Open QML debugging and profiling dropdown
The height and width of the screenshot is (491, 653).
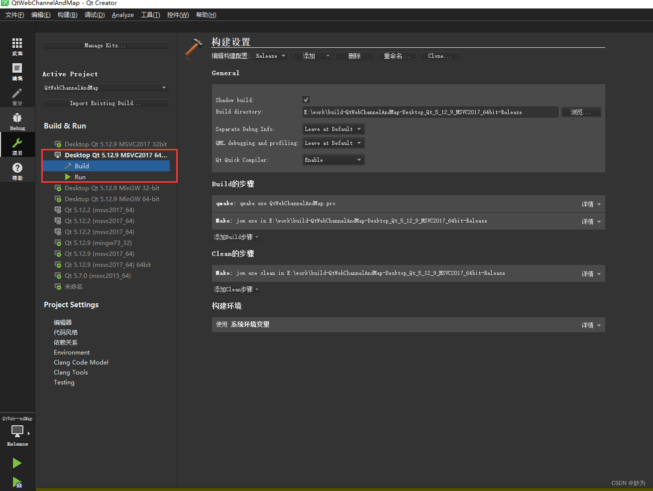coord(333,143)
